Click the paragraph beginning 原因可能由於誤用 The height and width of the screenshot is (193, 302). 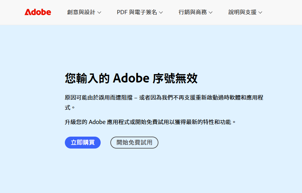click(164, 102)
